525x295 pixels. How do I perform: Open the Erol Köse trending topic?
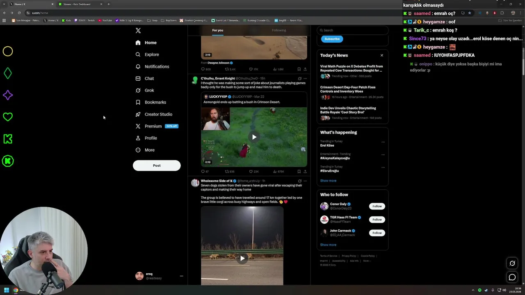(x=327, y=145)
